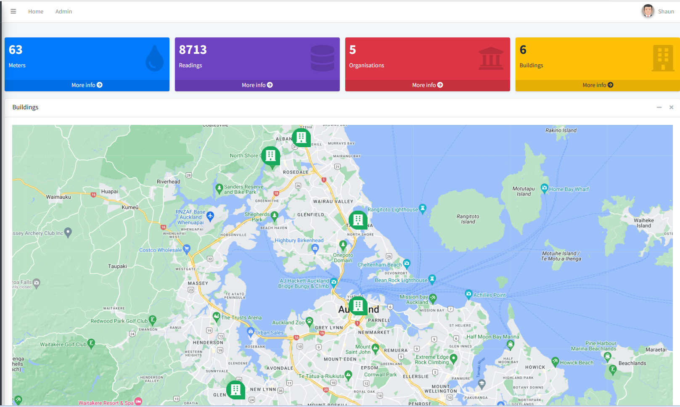The image size is (680, 407).
Task: Open More info for Buildings
Action: coord(598,85)
